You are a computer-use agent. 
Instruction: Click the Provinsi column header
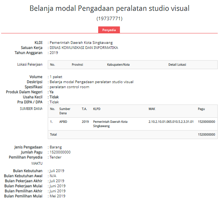click(77, 64)
